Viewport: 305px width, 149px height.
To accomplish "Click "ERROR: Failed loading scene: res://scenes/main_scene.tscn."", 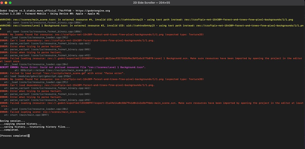I will point(43,112).
